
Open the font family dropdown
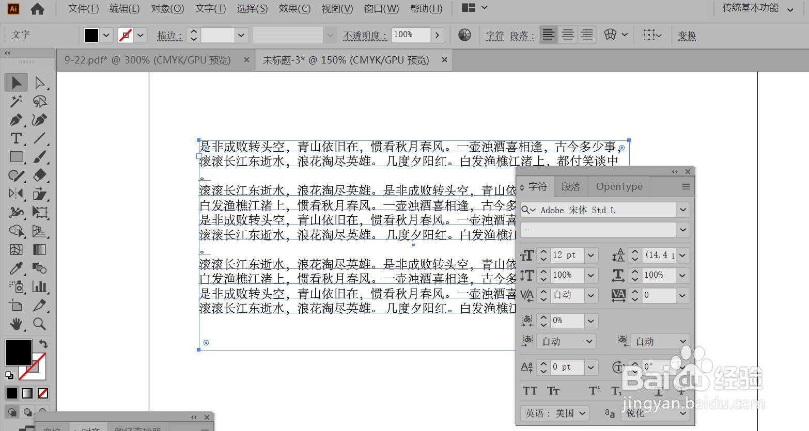(x=682, y=210)
